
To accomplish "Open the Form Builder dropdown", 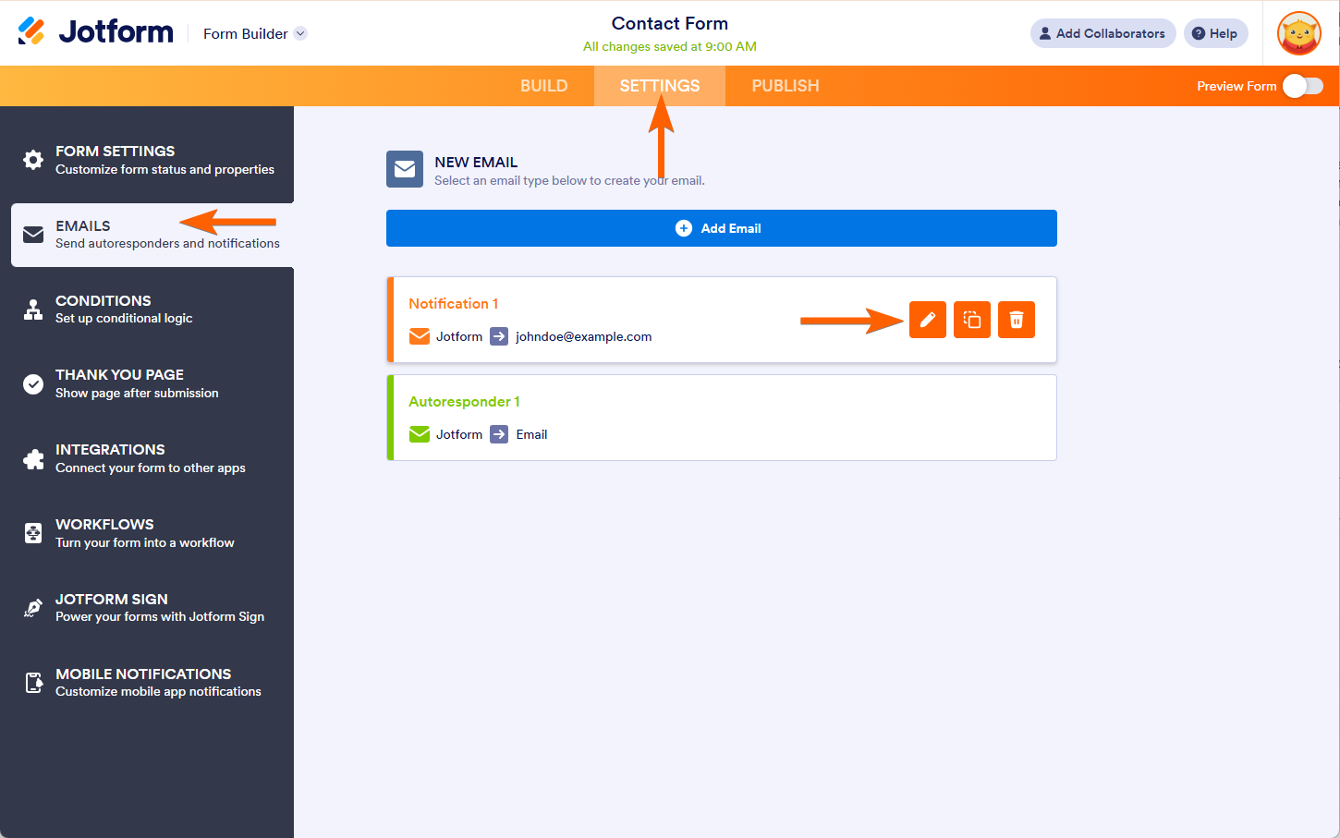I will pos(255,33).
